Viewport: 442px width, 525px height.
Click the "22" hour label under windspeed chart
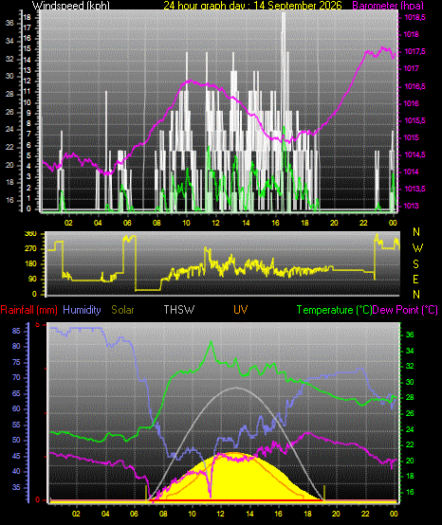pos(363,223)
